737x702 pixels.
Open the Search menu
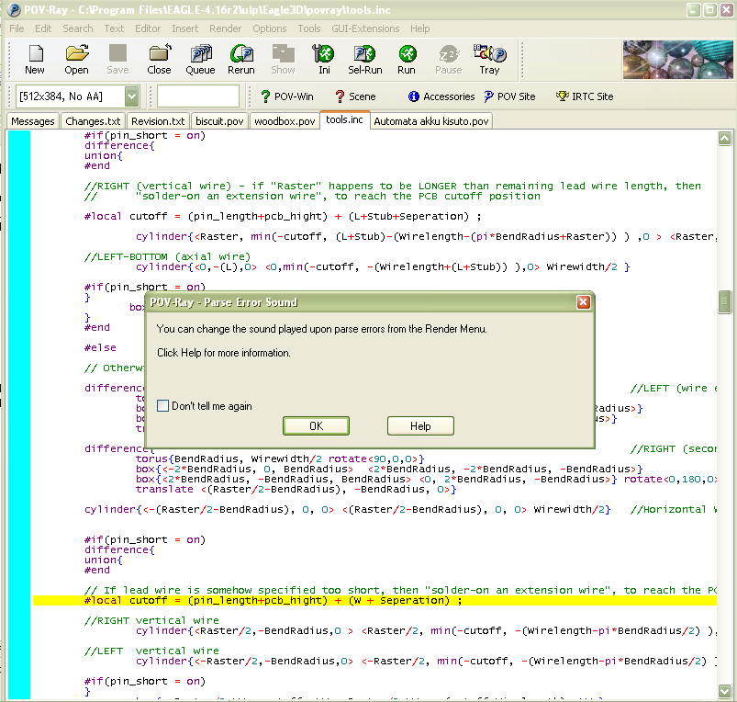78,28
